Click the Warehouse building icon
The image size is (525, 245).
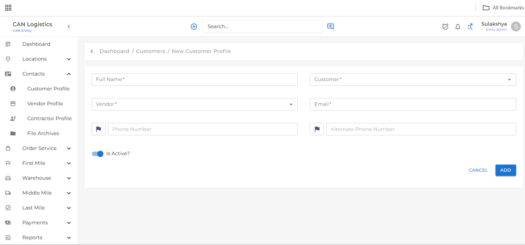(8, 178)
